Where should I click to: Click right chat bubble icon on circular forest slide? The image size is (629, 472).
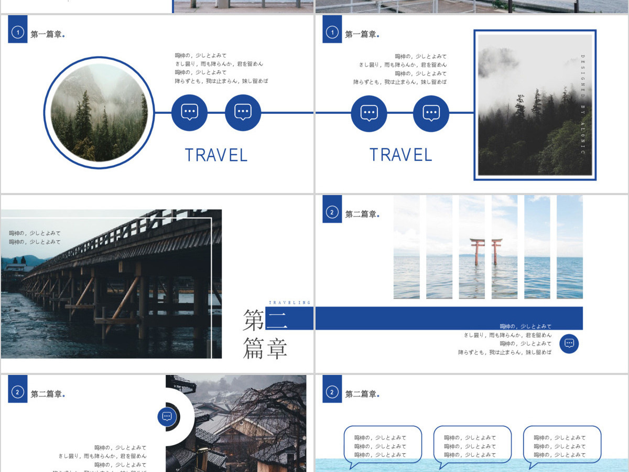point(243,113)
